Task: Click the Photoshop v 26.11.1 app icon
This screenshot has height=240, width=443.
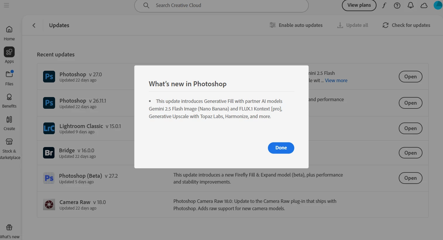Action: coord(49,103)
